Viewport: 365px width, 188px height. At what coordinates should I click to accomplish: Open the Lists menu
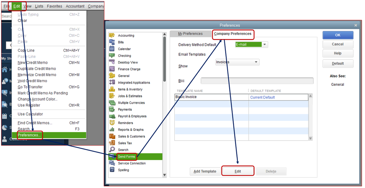39,6
